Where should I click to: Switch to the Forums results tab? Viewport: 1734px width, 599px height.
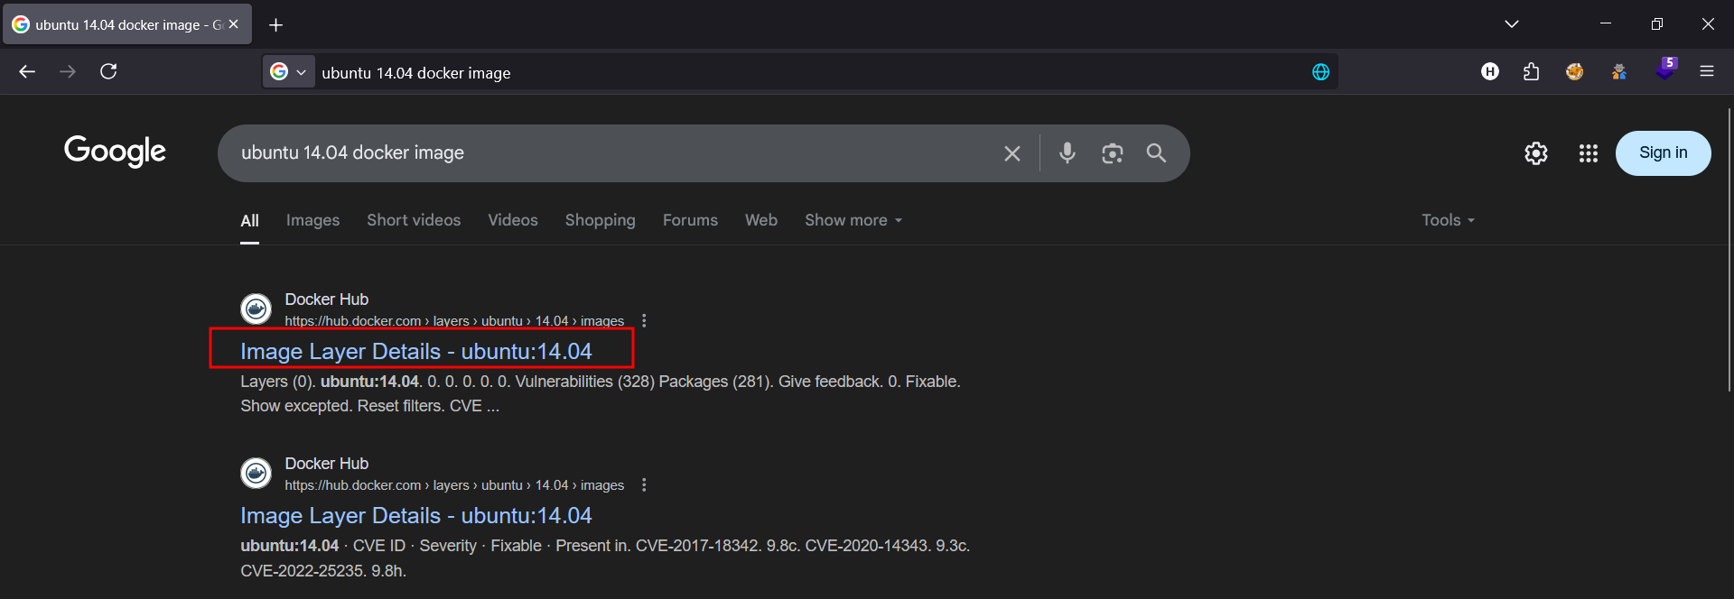tap(690, 220)
